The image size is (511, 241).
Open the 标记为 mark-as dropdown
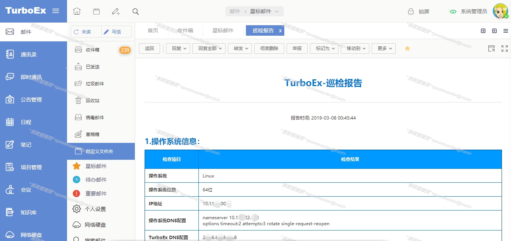(324, 49)
